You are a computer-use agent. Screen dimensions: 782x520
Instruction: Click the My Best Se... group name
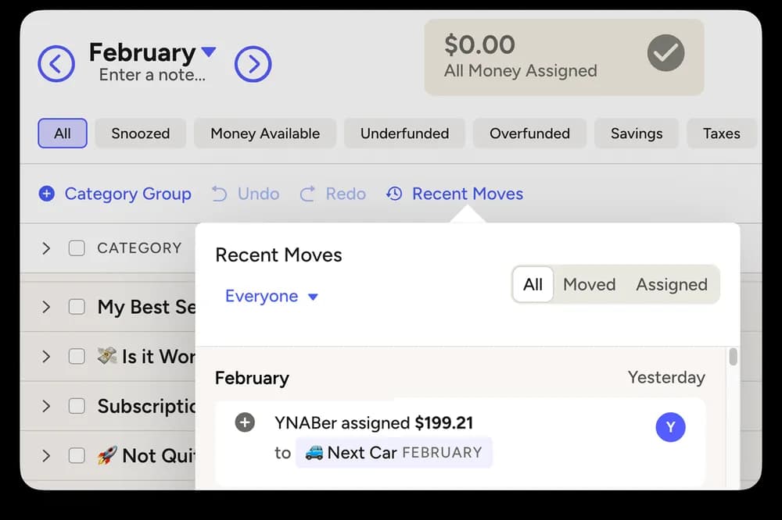click(x=146, y=307)
